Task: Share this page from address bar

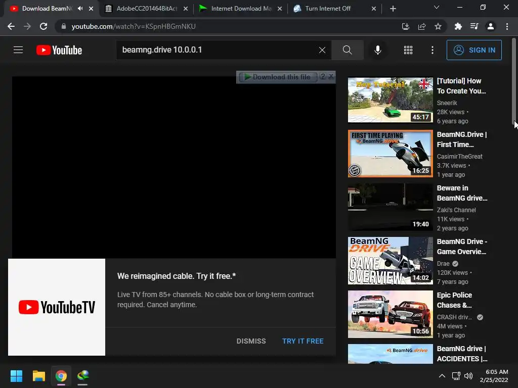Action: (422, 26)
